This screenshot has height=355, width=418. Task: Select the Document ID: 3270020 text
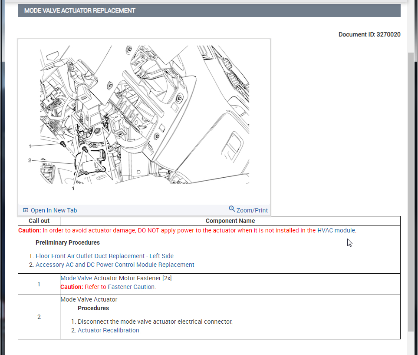pyautogui.click(x=369, y=34)
